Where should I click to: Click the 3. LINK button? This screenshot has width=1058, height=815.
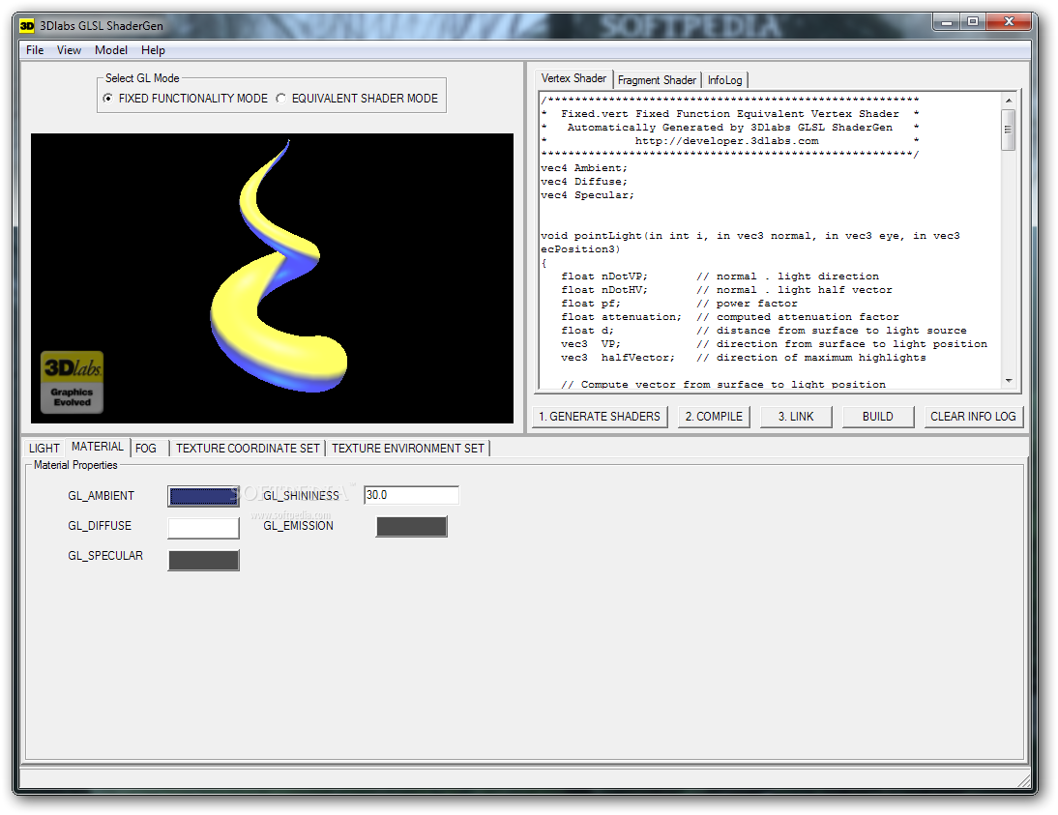[796, 417]
